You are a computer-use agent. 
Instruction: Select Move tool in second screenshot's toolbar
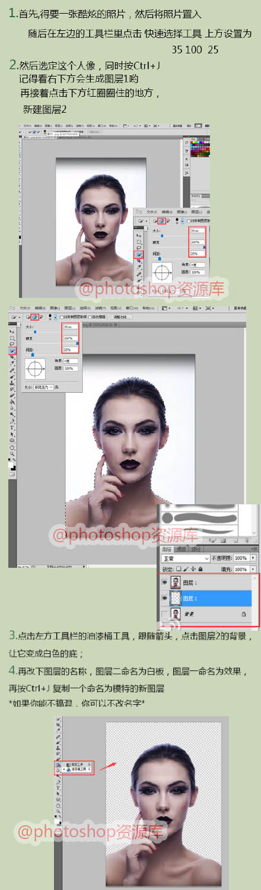12,332
